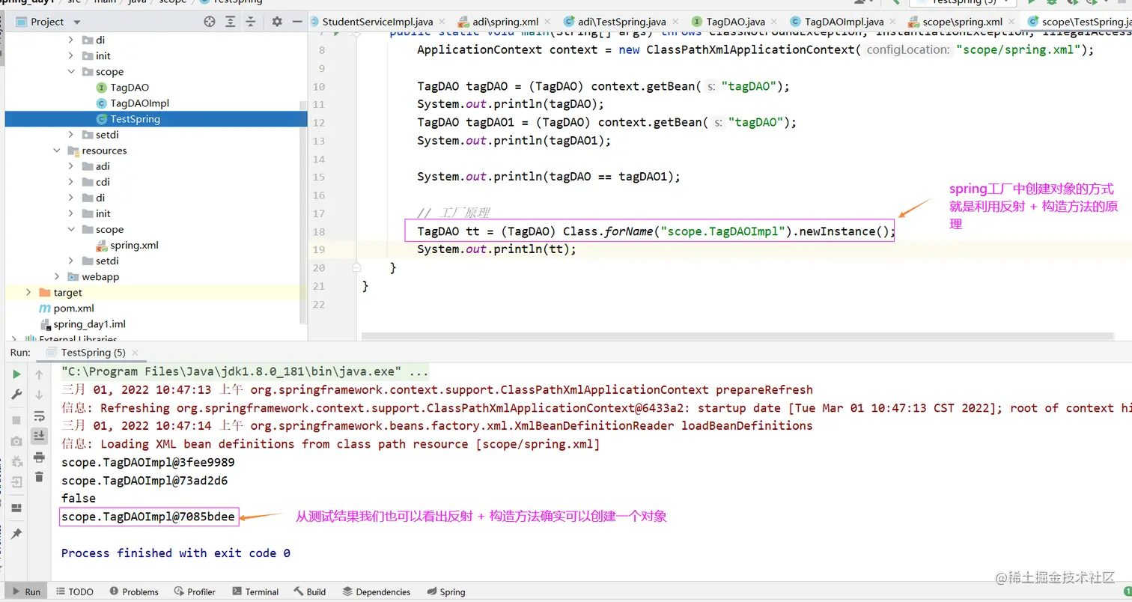The image size is (1132, 602).
Task: Switch to TagDAO.java editor tab
Action: pos(734,22)
